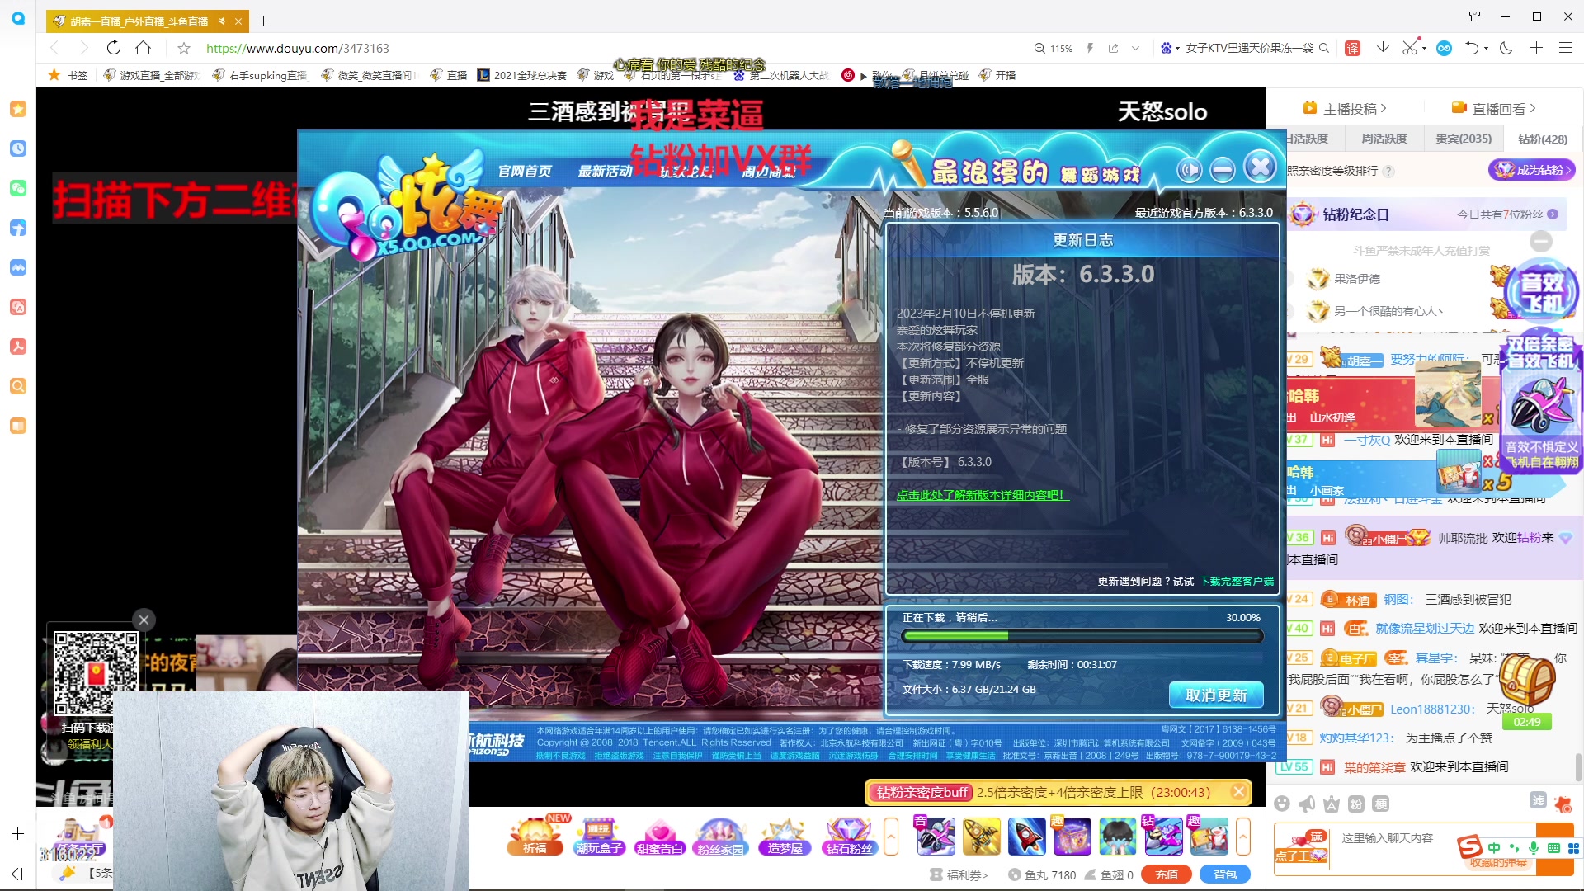Select the red rocket gift

pos(1026,837)
